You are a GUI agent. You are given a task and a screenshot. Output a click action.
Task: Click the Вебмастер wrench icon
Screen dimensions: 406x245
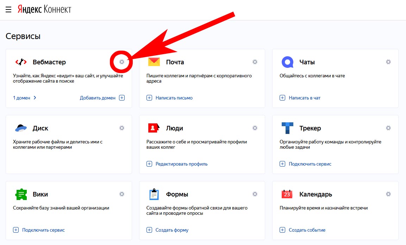coord(21,62)
